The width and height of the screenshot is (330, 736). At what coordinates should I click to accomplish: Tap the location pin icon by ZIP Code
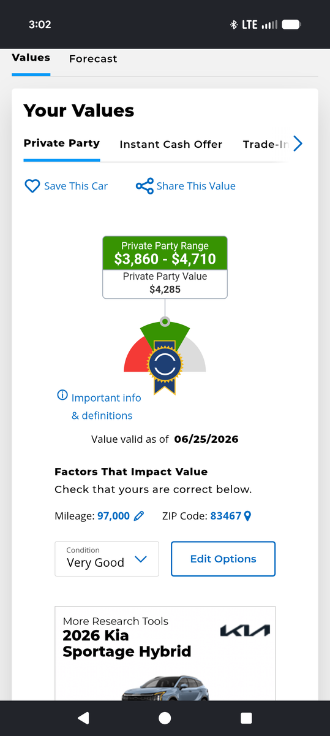pos(247,516)
